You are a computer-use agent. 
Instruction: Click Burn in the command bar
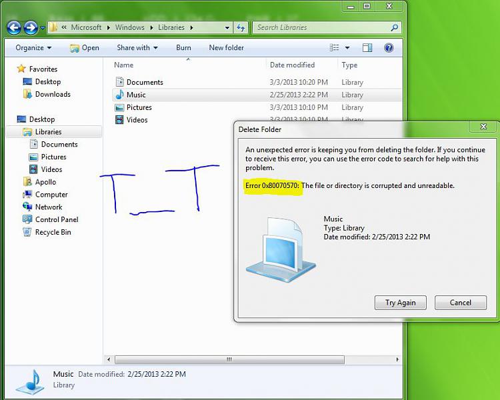[184, 48]
